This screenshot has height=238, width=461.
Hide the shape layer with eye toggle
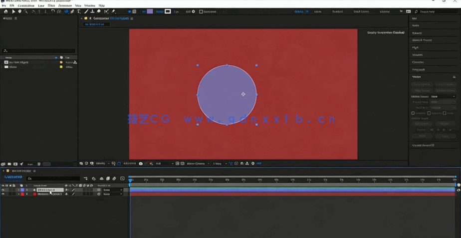(x=3, y=190)
